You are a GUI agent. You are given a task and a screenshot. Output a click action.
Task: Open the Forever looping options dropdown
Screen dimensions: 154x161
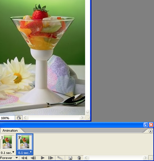point(9,158)
